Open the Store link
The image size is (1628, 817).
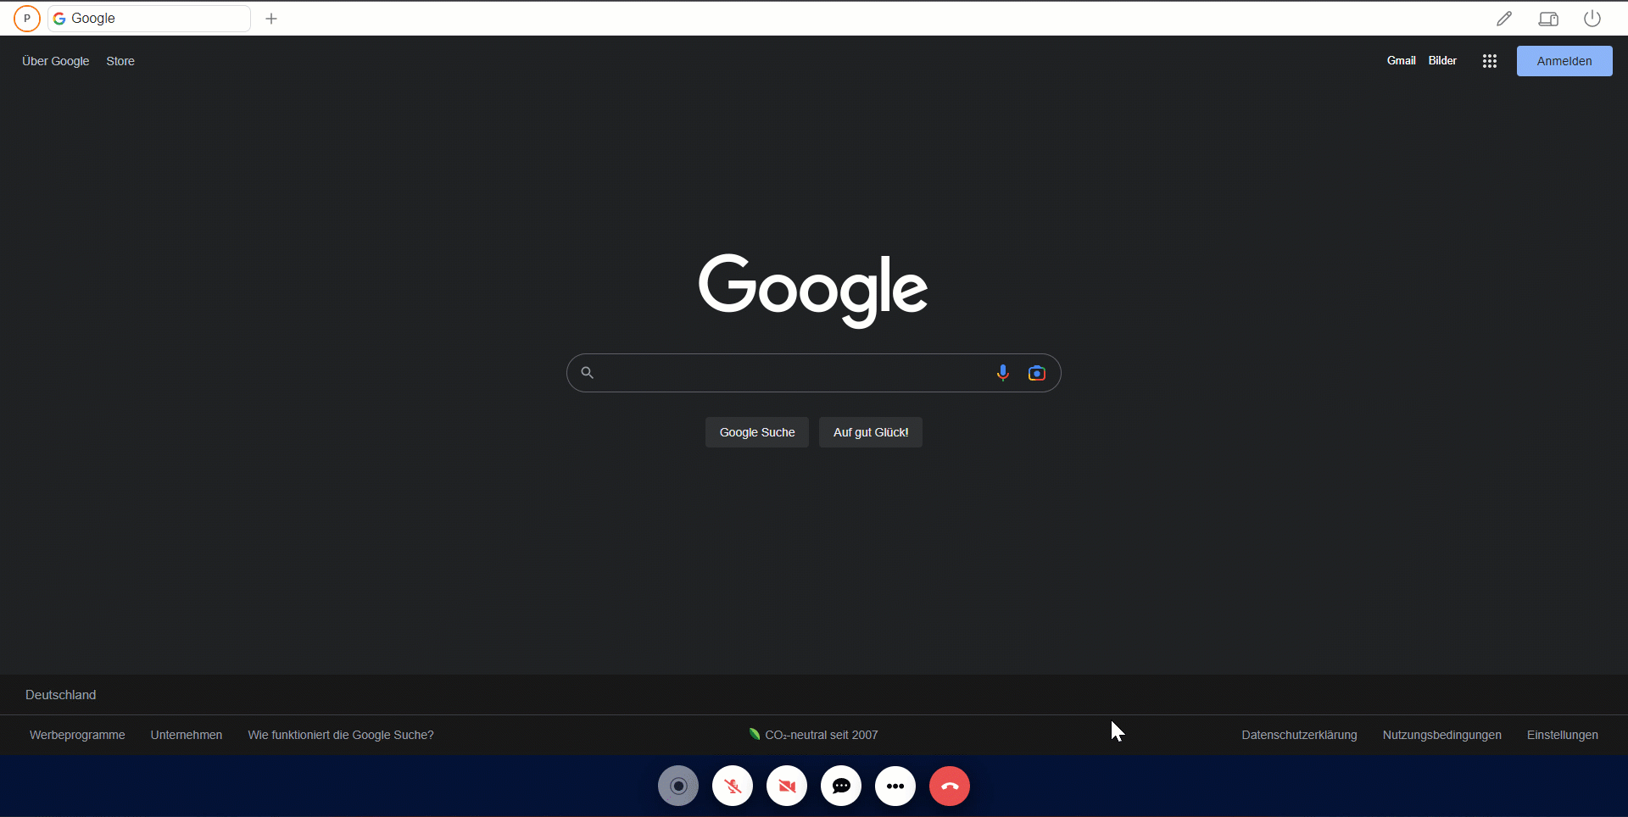[x=120, y=61]
